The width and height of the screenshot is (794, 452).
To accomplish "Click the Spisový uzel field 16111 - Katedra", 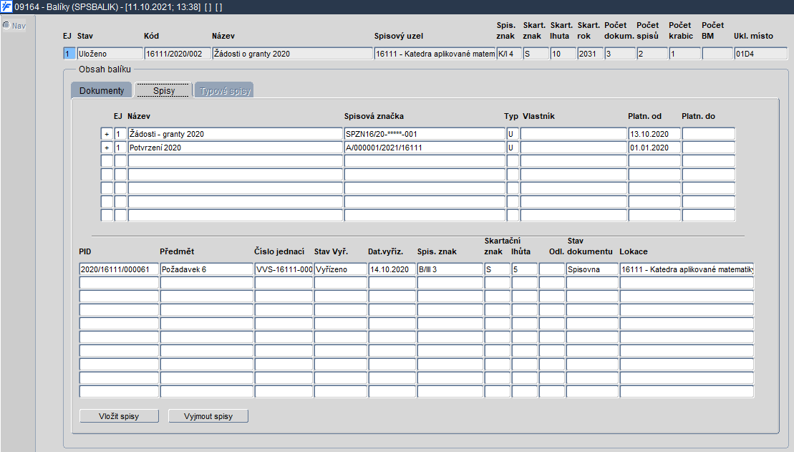I will point(435,54).
